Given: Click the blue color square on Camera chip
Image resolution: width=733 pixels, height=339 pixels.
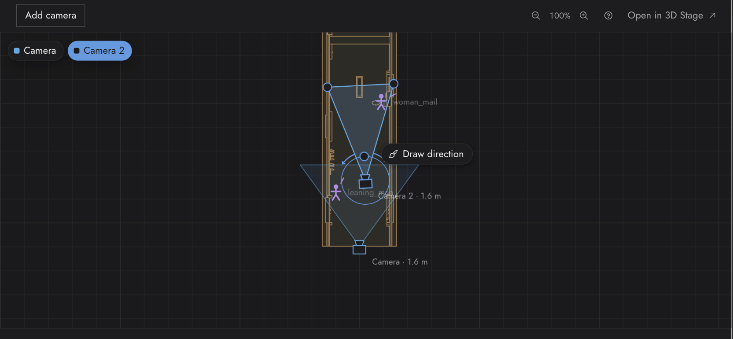Looking at the screenshot, I should pos(17,51).
